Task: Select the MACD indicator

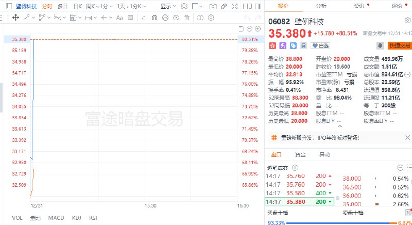Action: click(56, 218)
